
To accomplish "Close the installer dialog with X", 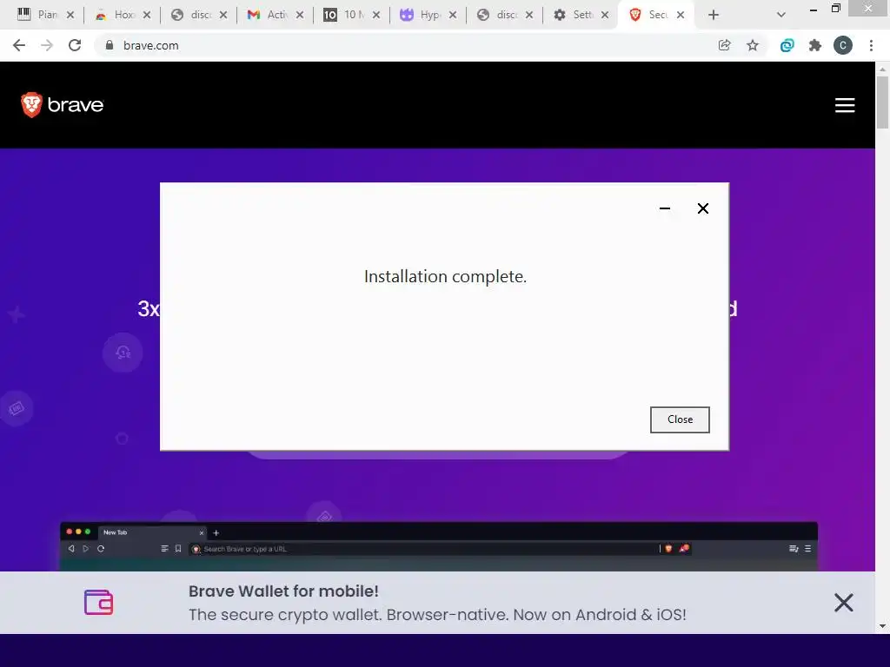I will coord(702,208).
